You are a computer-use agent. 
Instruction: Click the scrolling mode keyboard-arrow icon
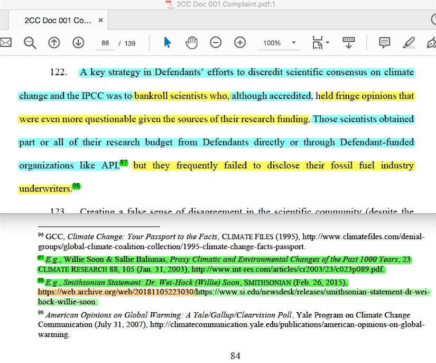point(349,43)
